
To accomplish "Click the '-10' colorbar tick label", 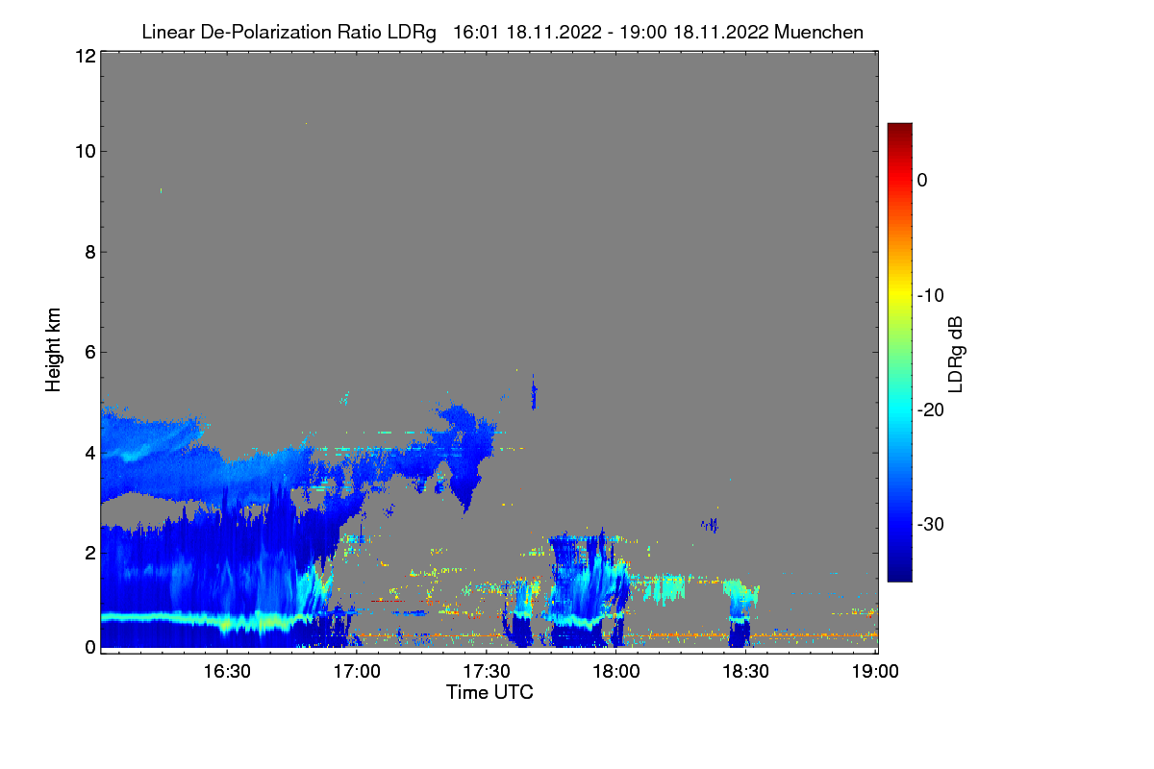I will pyautogui.click(x=930, y=295).
